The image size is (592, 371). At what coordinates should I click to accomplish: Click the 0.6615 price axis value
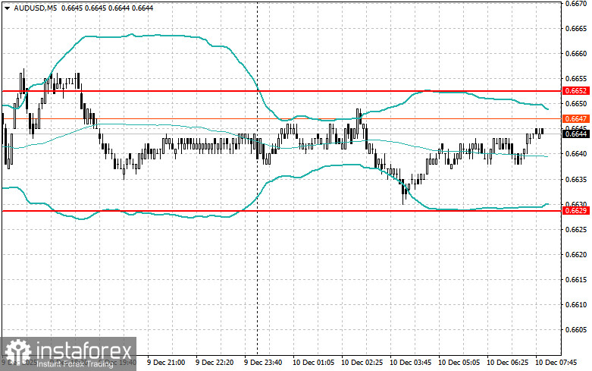tap(576, 279)
